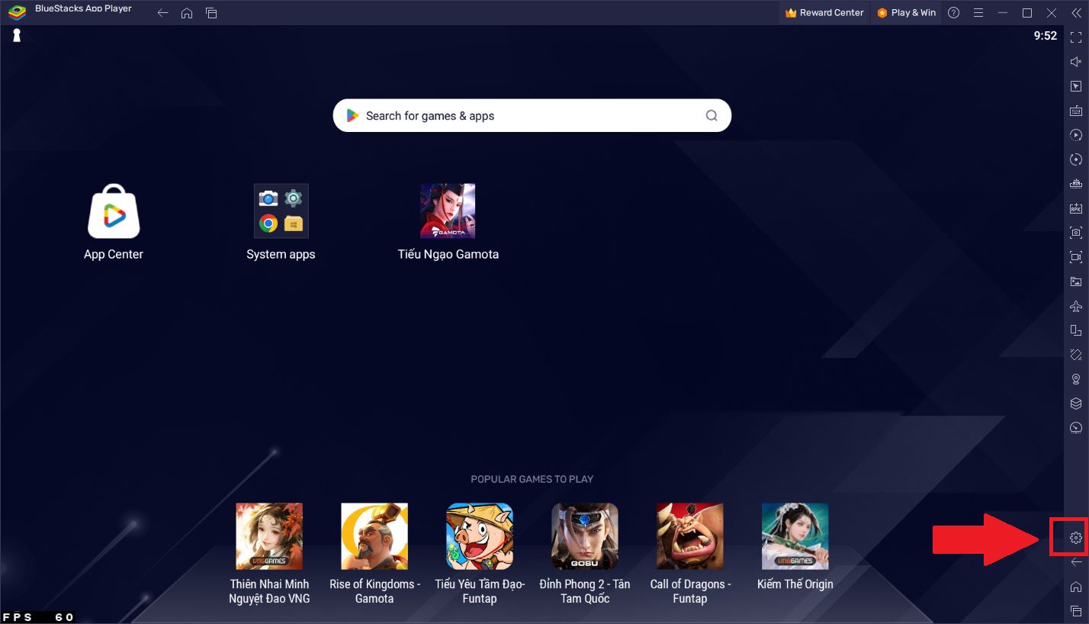Open BlueStacks settings gear in sidebar
Image resolution: width=1089 pixels, height=624 pixels.
[x=1075, y=538]
